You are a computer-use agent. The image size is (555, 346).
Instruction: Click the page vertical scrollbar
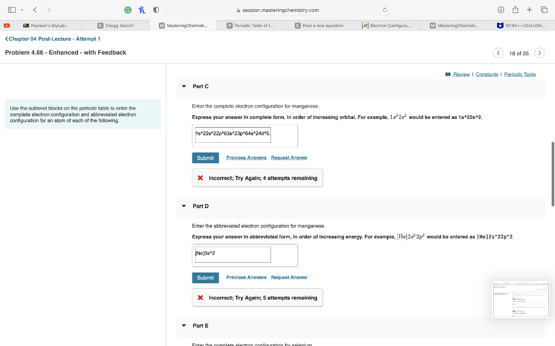[x=553, y=174]
